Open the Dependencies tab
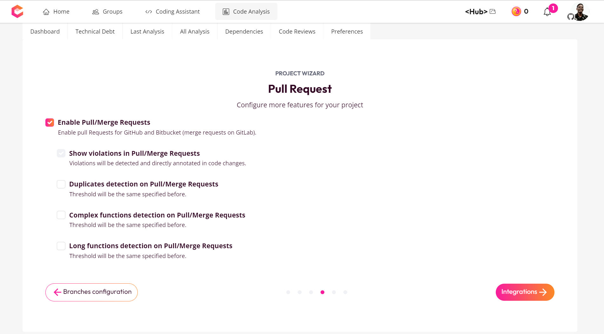The image size is (604, 334). click(244, 31)
